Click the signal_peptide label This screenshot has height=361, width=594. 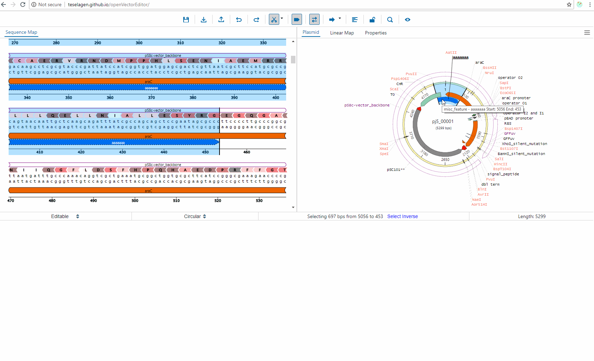(503, 174)
